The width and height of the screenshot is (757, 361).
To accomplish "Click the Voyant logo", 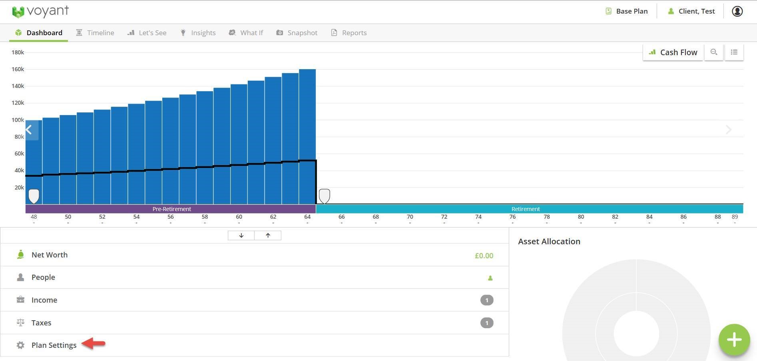I will tap(40, 12).
